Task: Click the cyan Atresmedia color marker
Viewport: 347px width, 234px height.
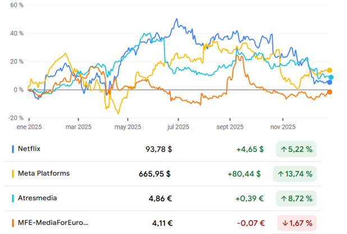Action: pyautogui.click(x=13, y=198)
